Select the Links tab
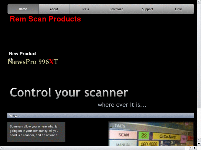Image resolution: width=201 pixels, height=150 pixels. pos(179,9)
